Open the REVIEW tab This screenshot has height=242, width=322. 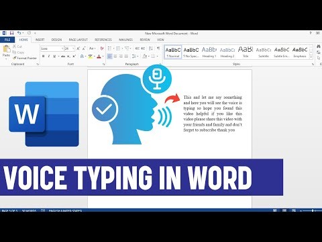(145, 40)
